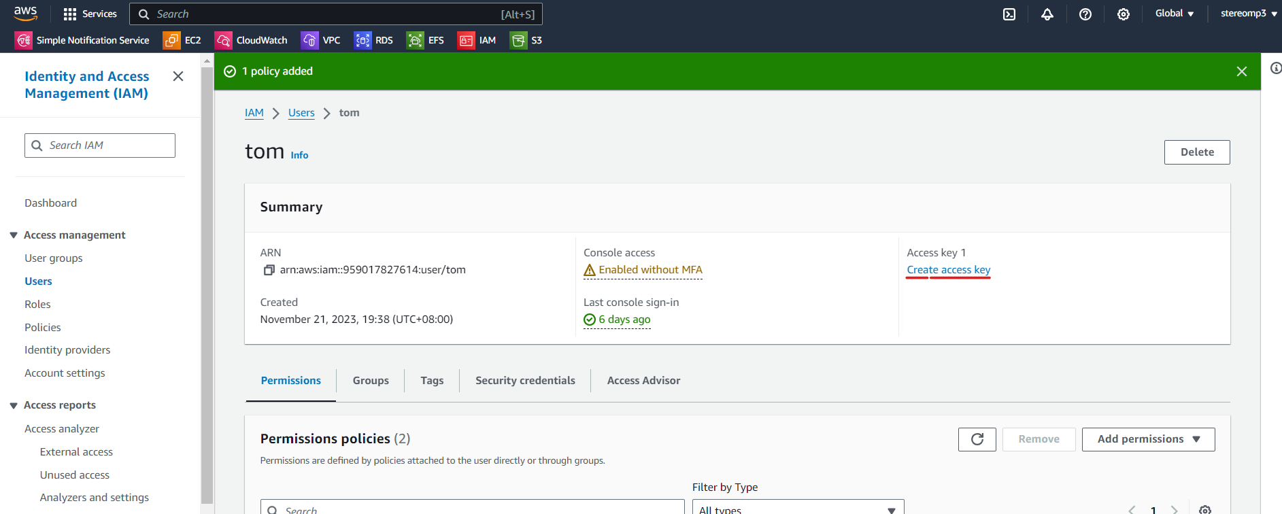Refresh the permissions policies list

(977, 439)
